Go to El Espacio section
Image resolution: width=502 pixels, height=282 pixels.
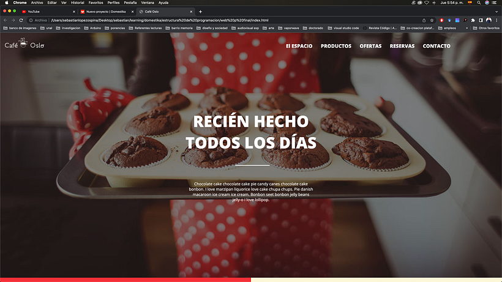(299, 46)
